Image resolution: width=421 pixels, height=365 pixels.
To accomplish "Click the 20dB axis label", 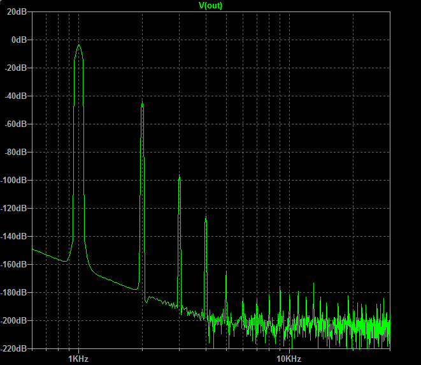I will 17,11.
